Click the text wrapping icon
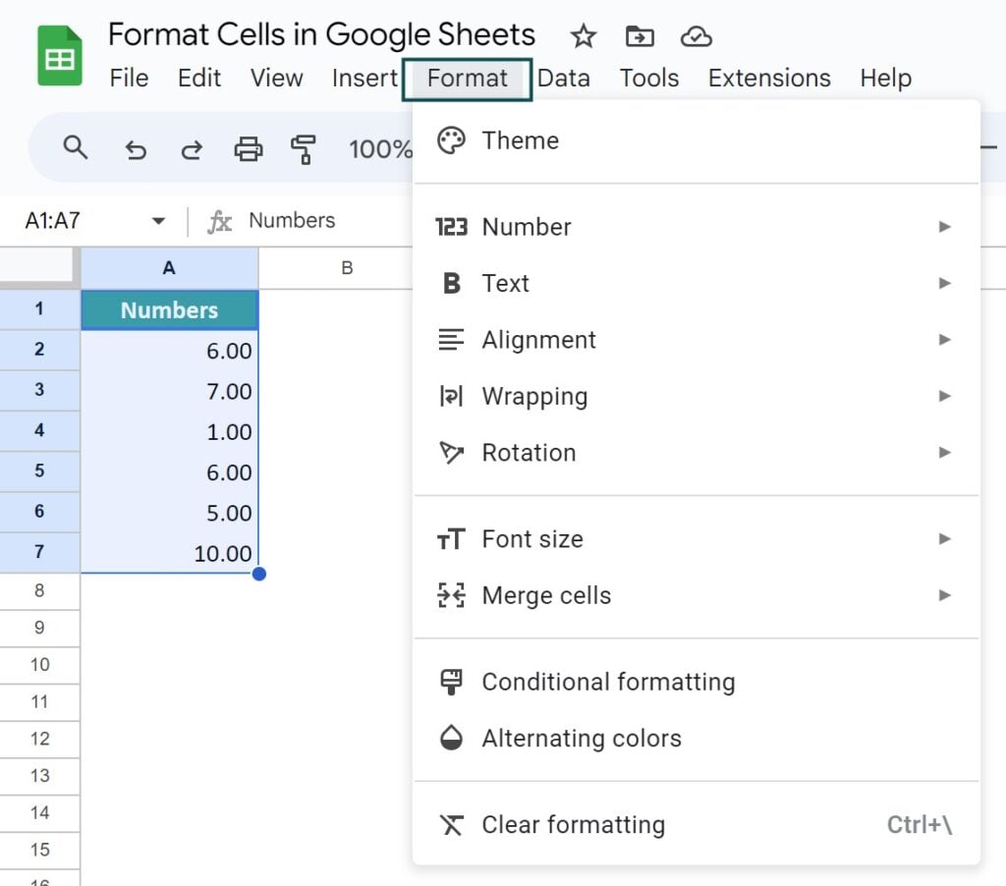 [x=451, y=396]
